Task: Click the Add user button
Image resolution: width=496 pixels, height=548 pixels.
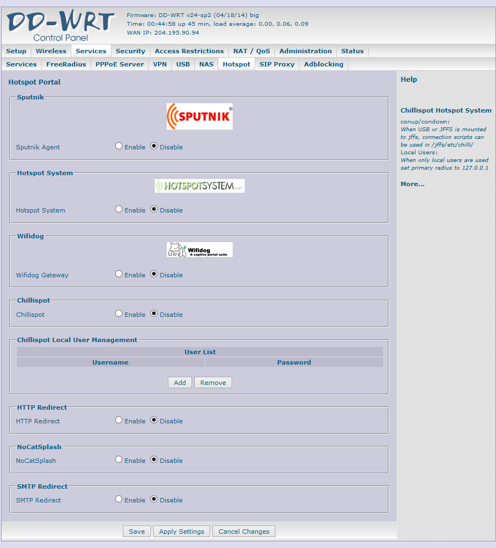Action: [180, 383]
